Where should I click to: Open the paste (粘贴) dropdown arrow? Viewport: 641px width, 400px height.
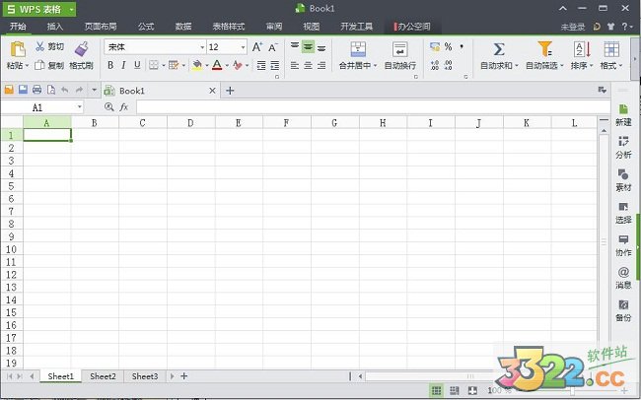pyautogui.click(x=27, y=66)
